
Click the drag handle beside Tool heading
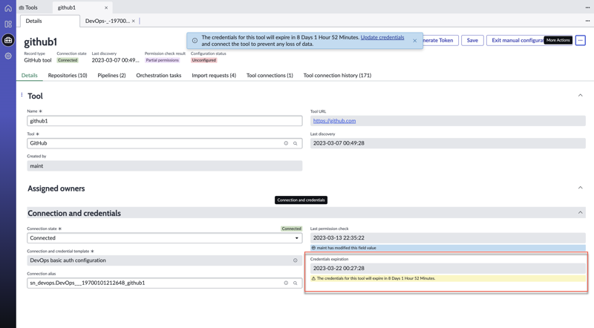(22, 95)
